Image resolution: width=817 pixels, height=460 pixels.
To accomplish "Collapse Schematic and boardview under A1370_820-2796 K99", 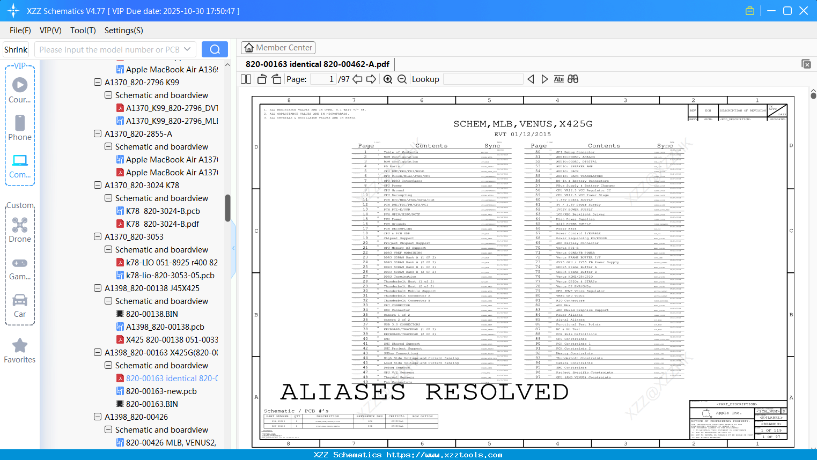I will click(108, 95).
